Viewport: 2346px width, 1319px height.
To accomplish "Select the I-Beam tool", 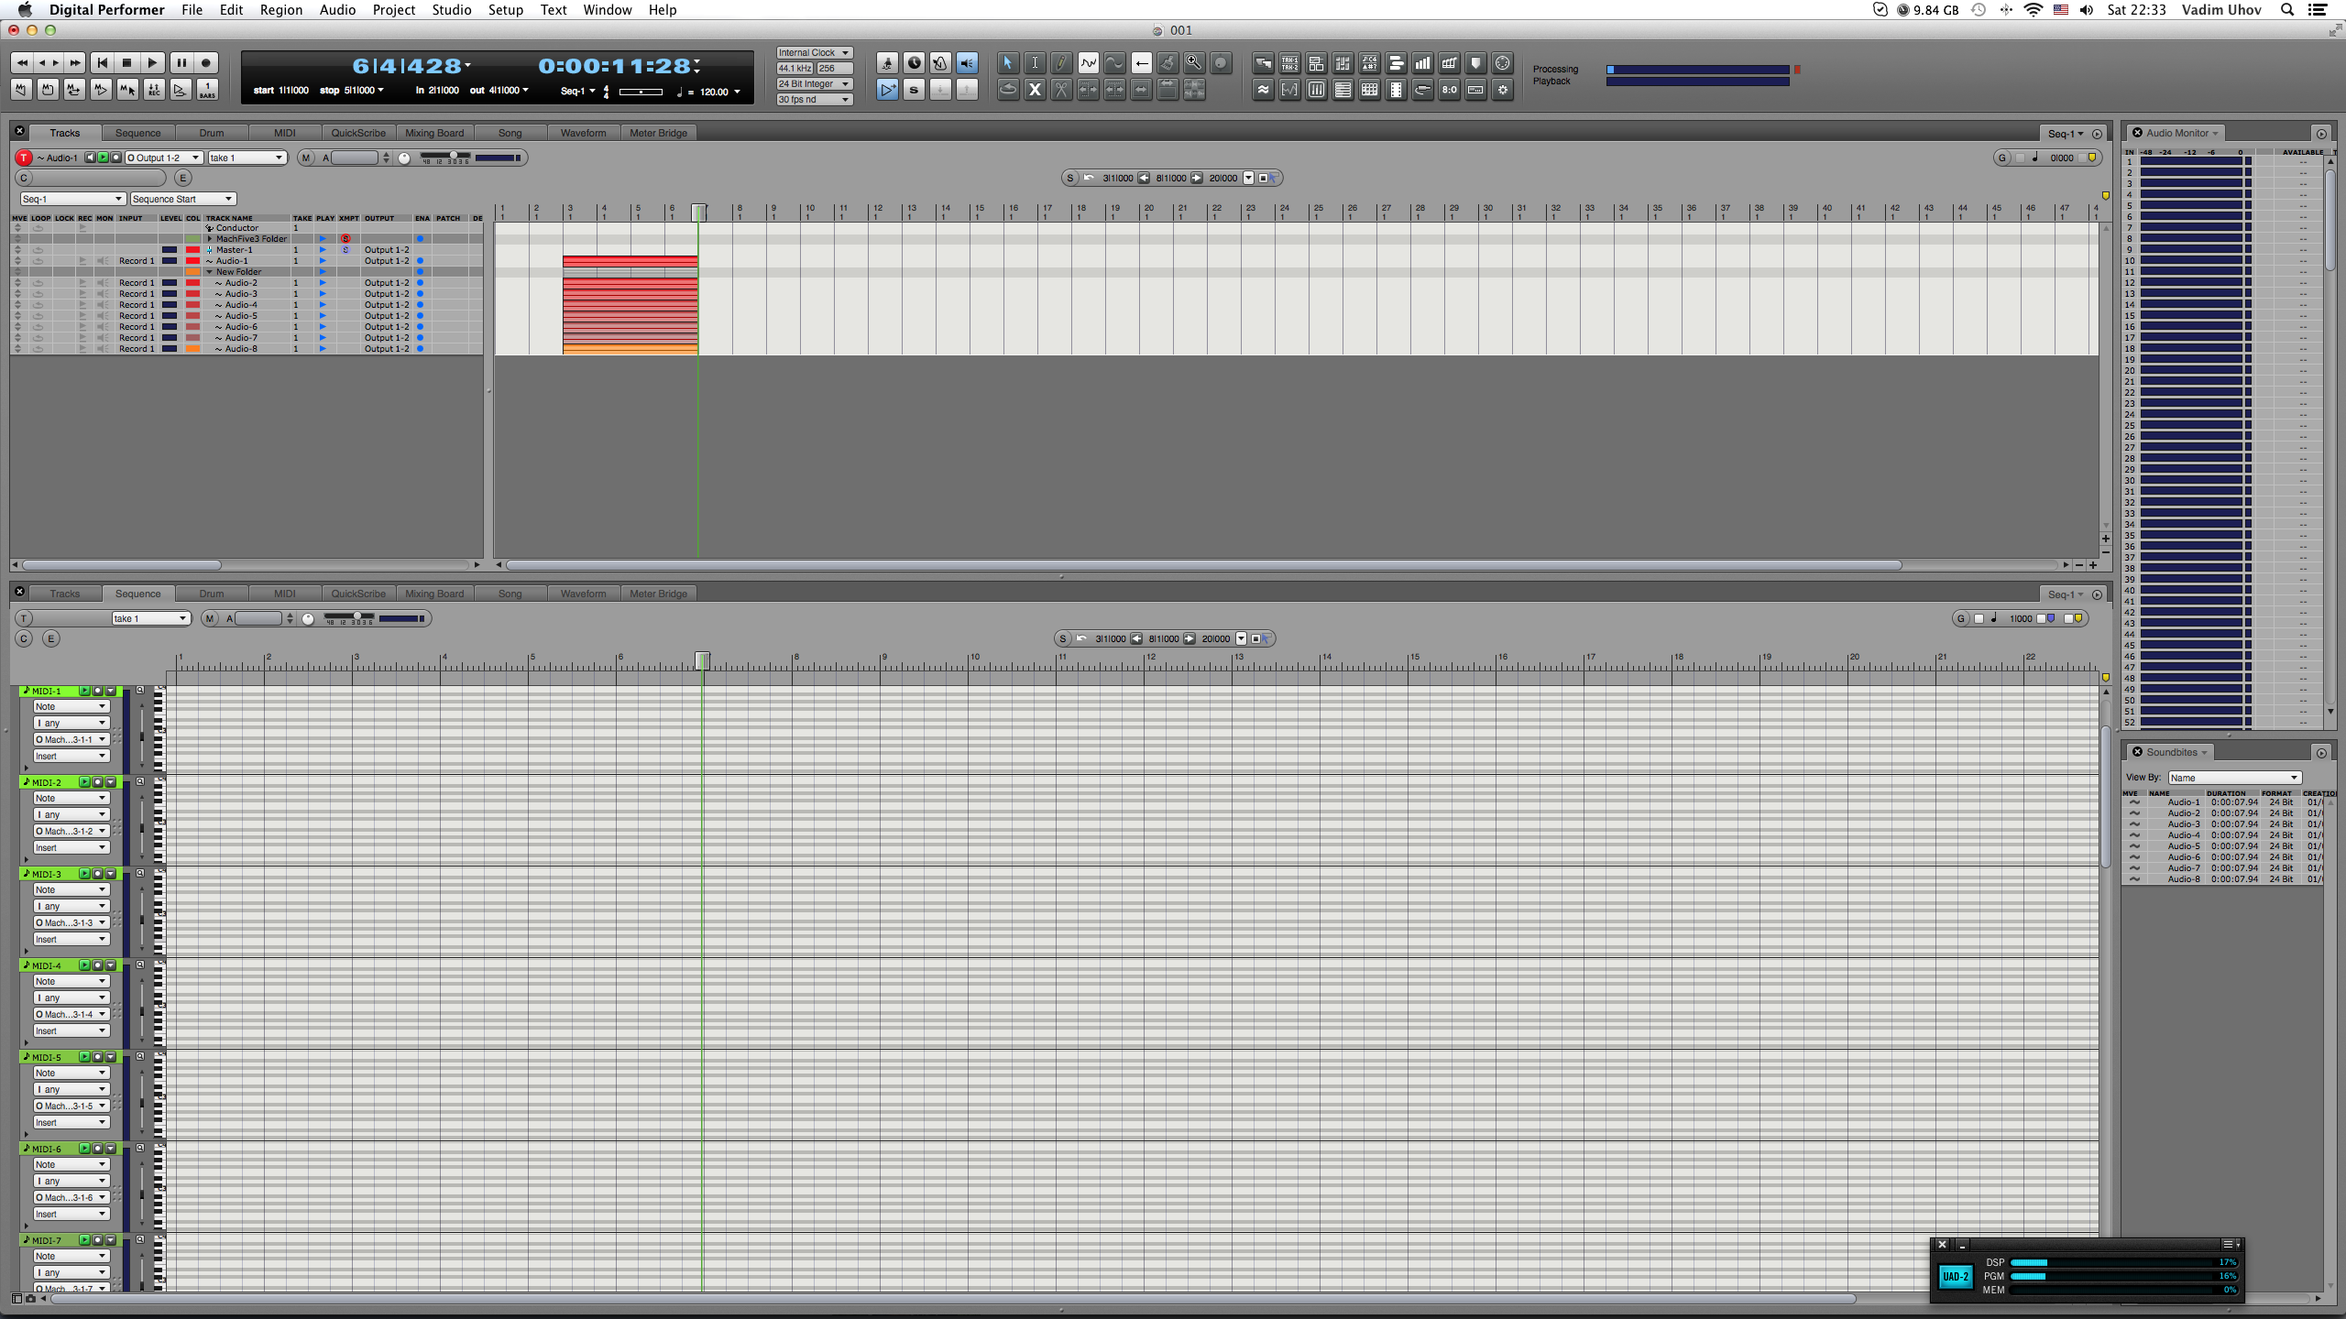I will [1034, 63].
